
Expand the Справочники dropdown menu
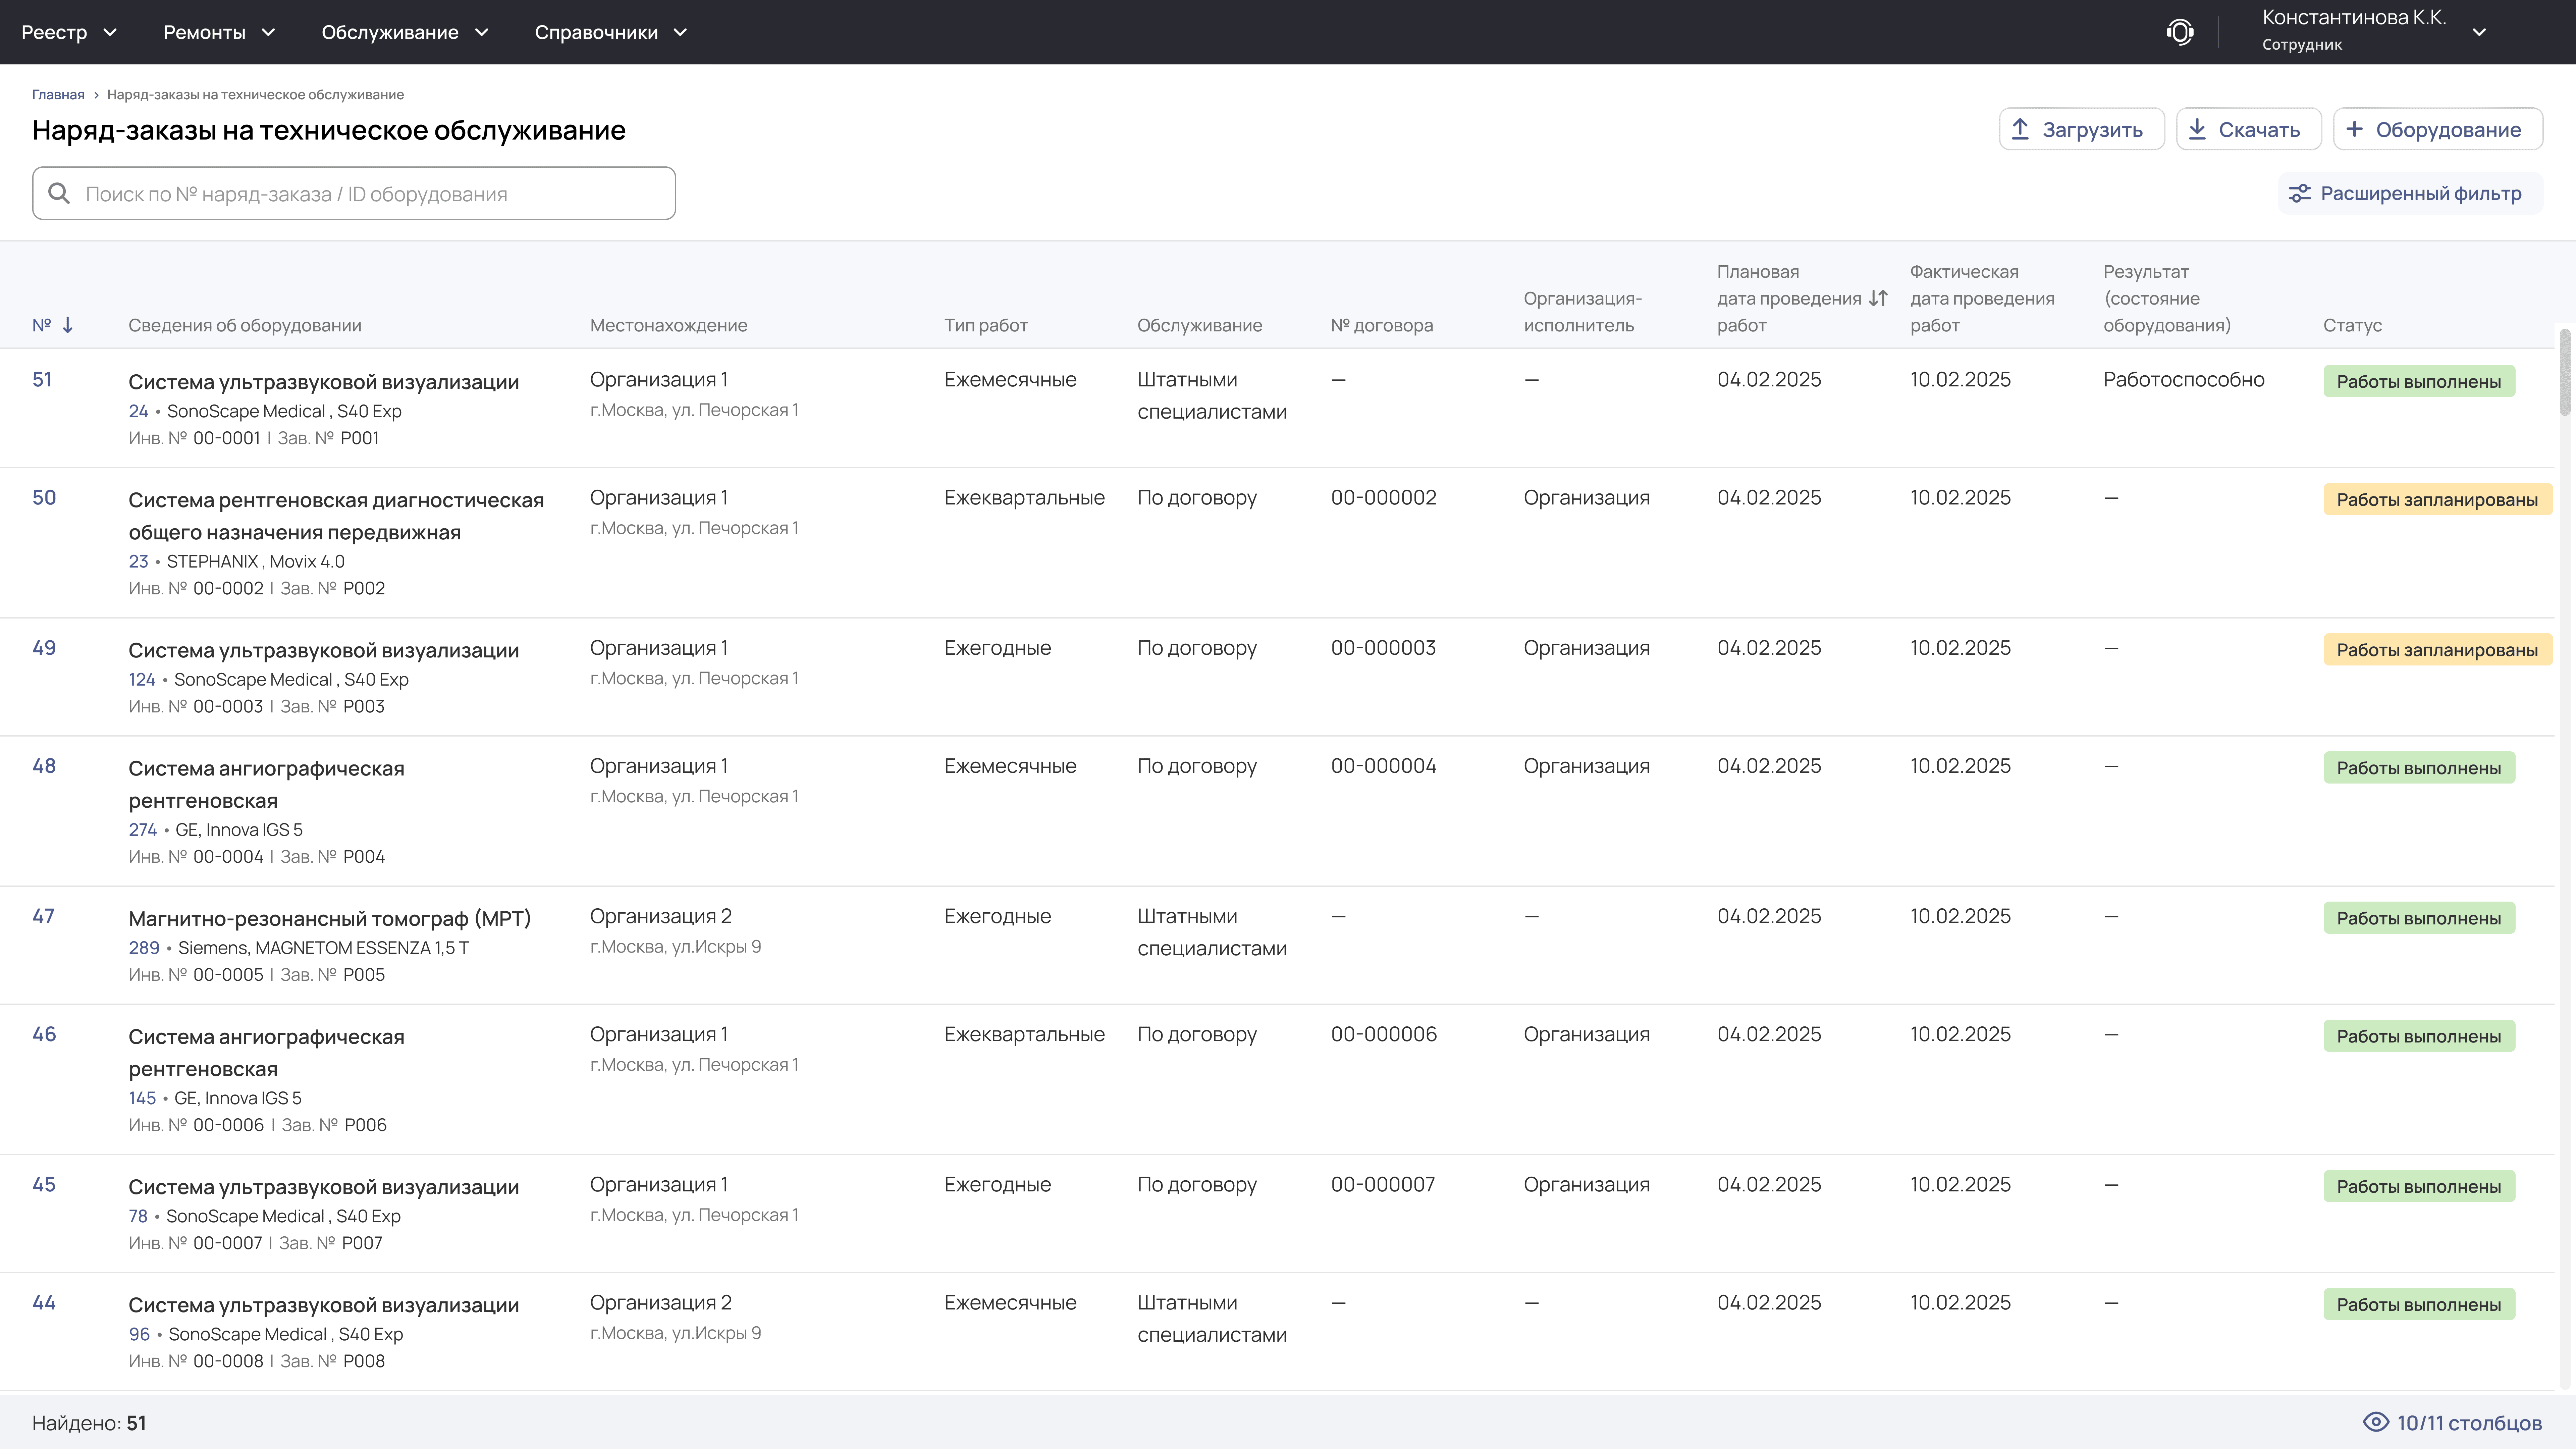(x=610, y=32)
